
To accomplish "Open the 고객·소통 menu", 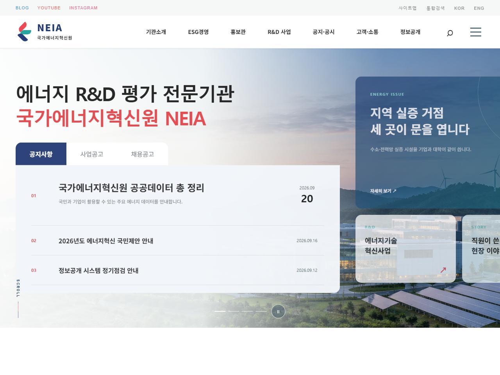I will click(x=367, y=32).
